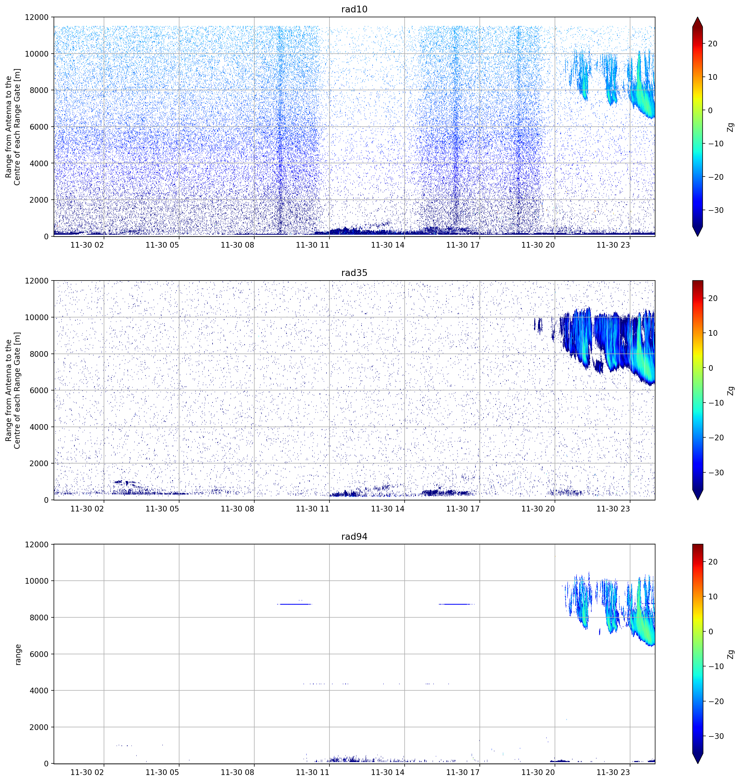740x782 pixels.
Task: Click the Zg label beside rad94 colorbar
Action: [x=731, y=654]
